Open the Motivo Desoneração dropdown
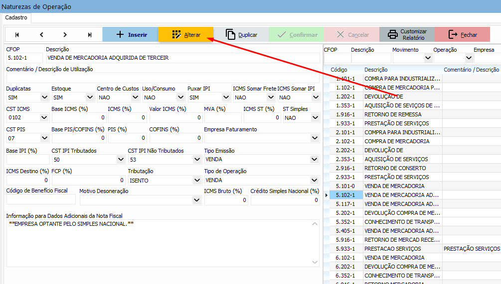 pyautogui.click(x=196, y=200)
